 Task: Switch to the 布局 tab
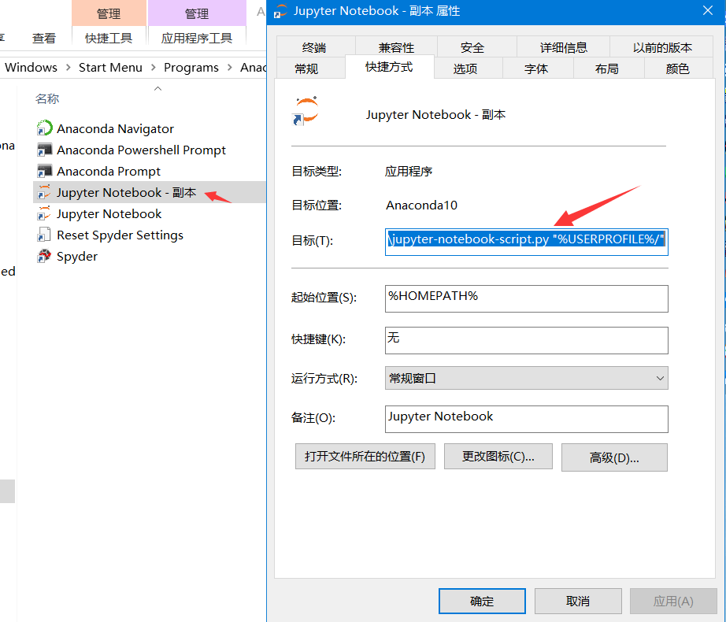(x=607, y=68)
